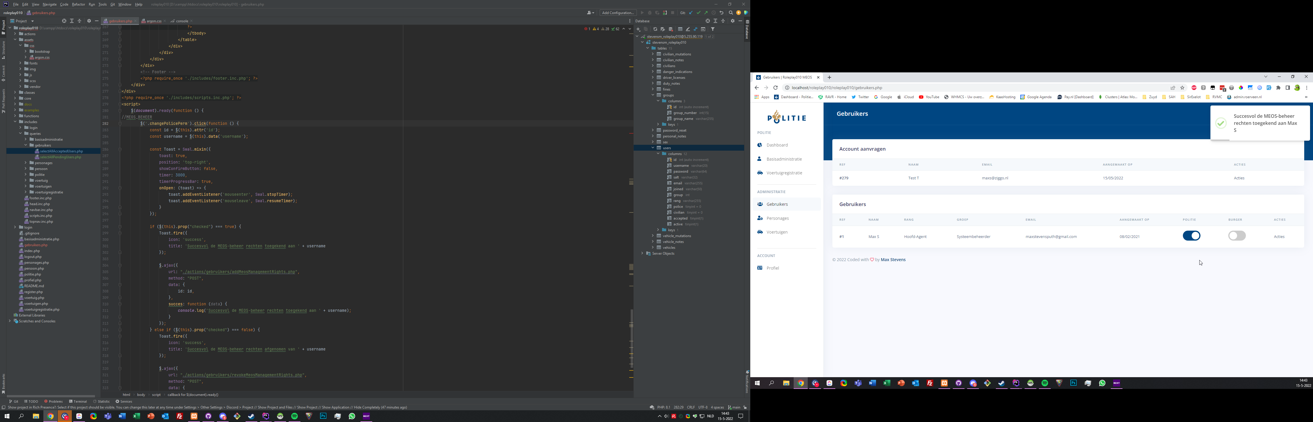Reload the browser page
Screen dimensions: 1313x422
click(775, 88)
